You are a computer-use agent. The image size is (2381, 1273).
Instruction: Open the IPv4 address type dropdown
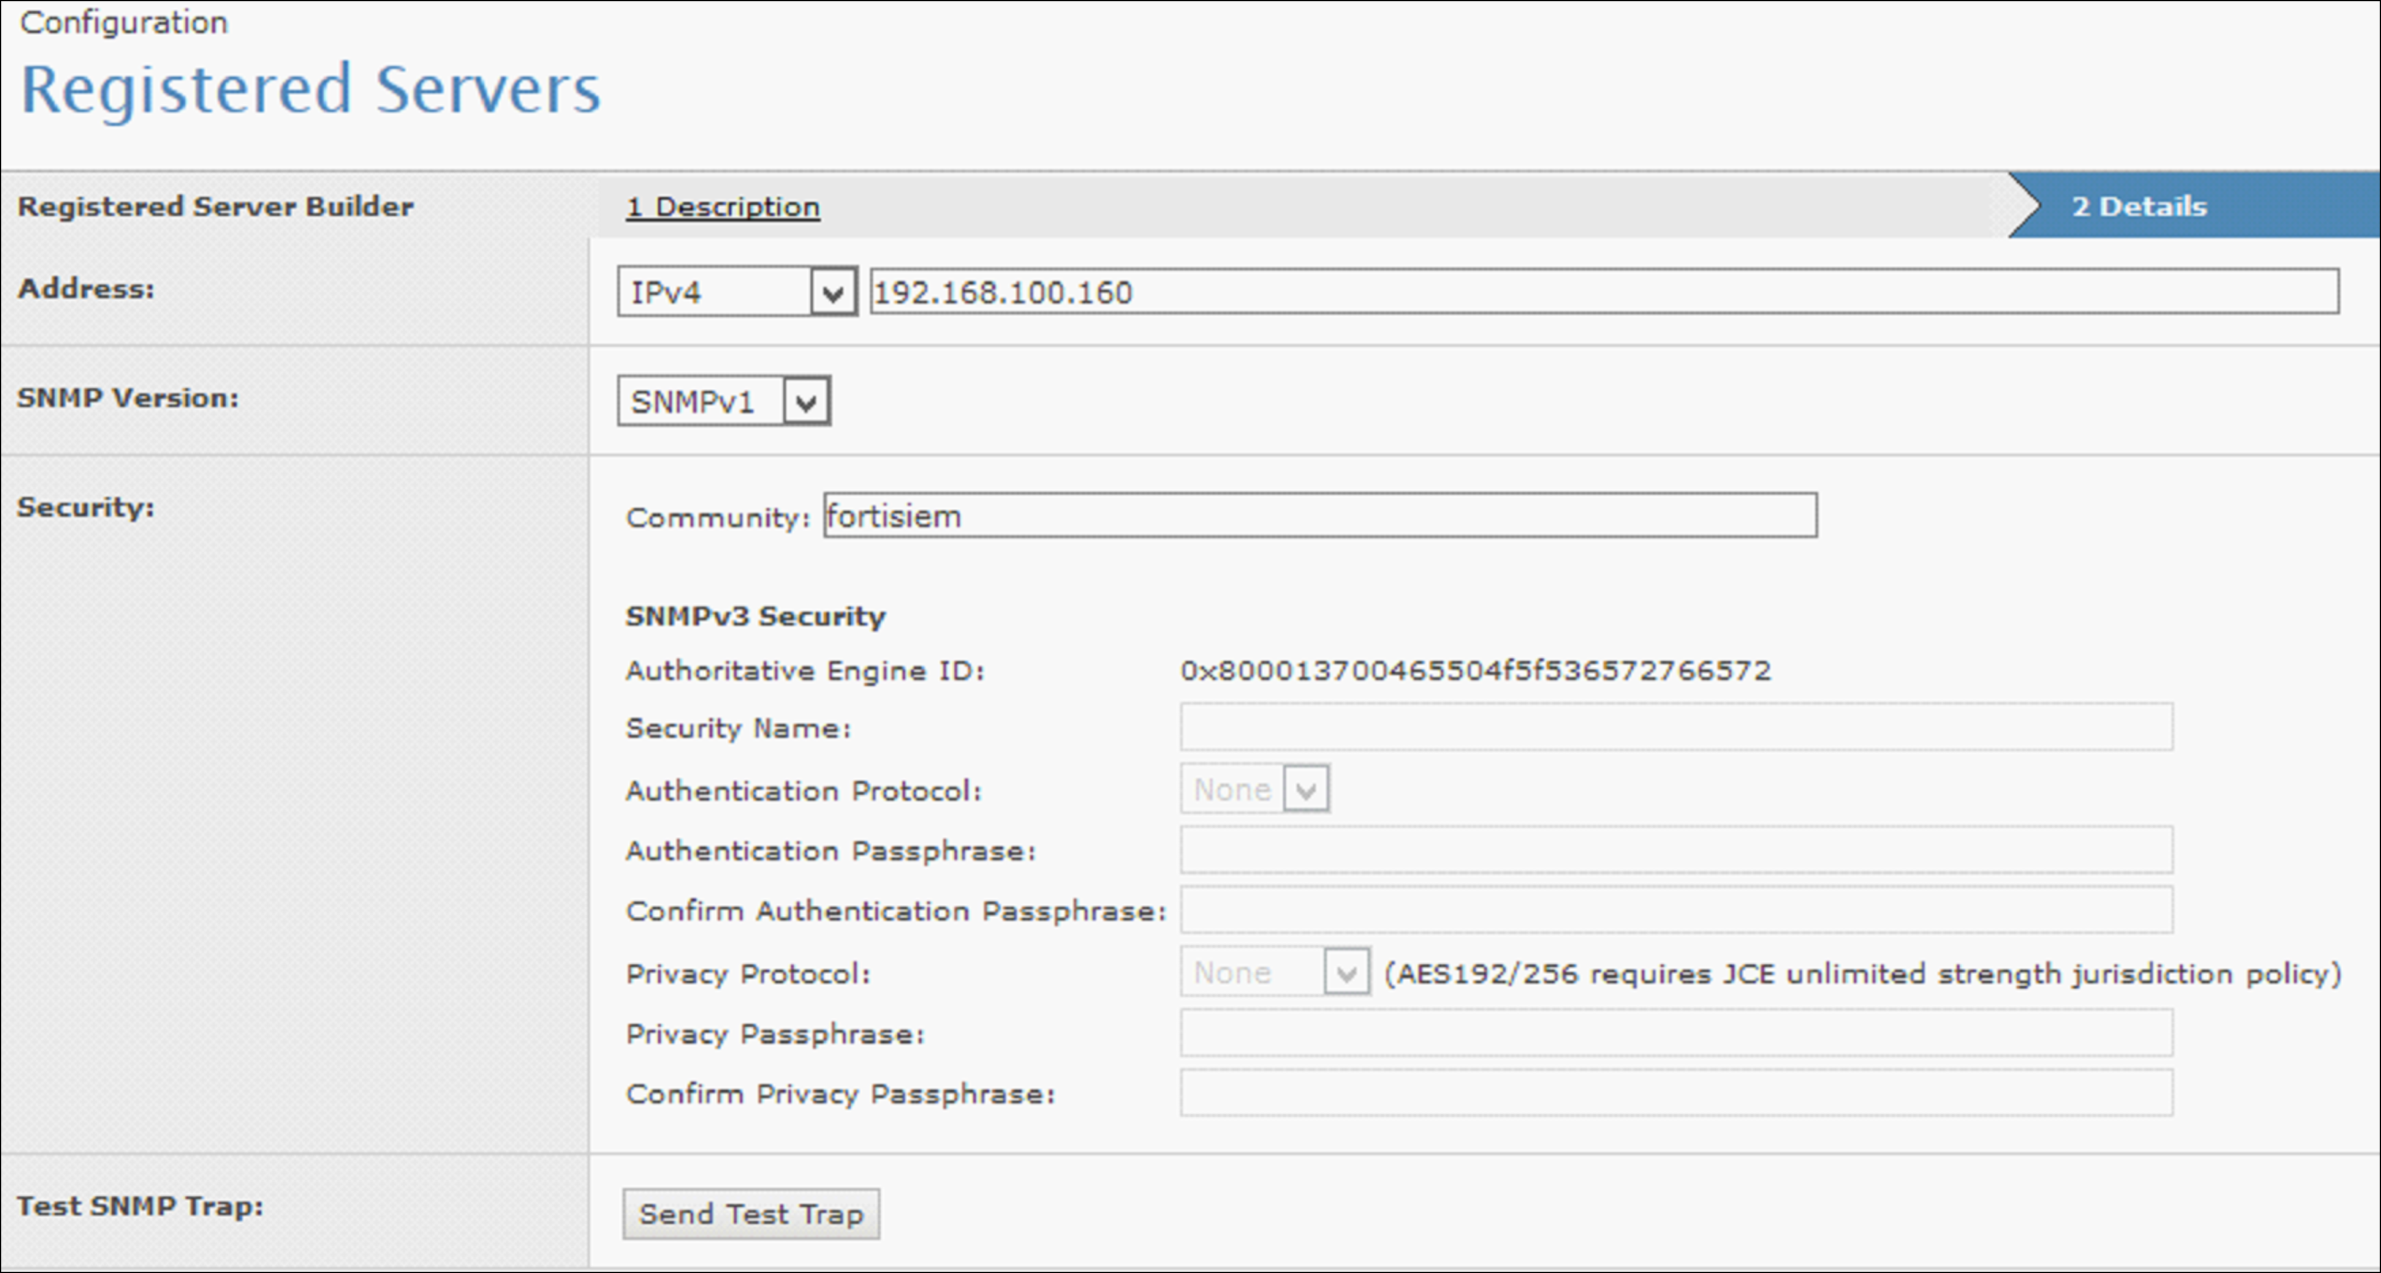click(x=830, y=291)
